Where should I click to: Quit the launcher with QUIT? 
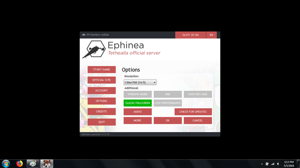[x=102, y=122]
